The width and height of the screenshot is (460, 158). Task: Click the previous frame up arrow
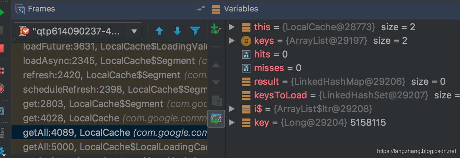(159, 31)
